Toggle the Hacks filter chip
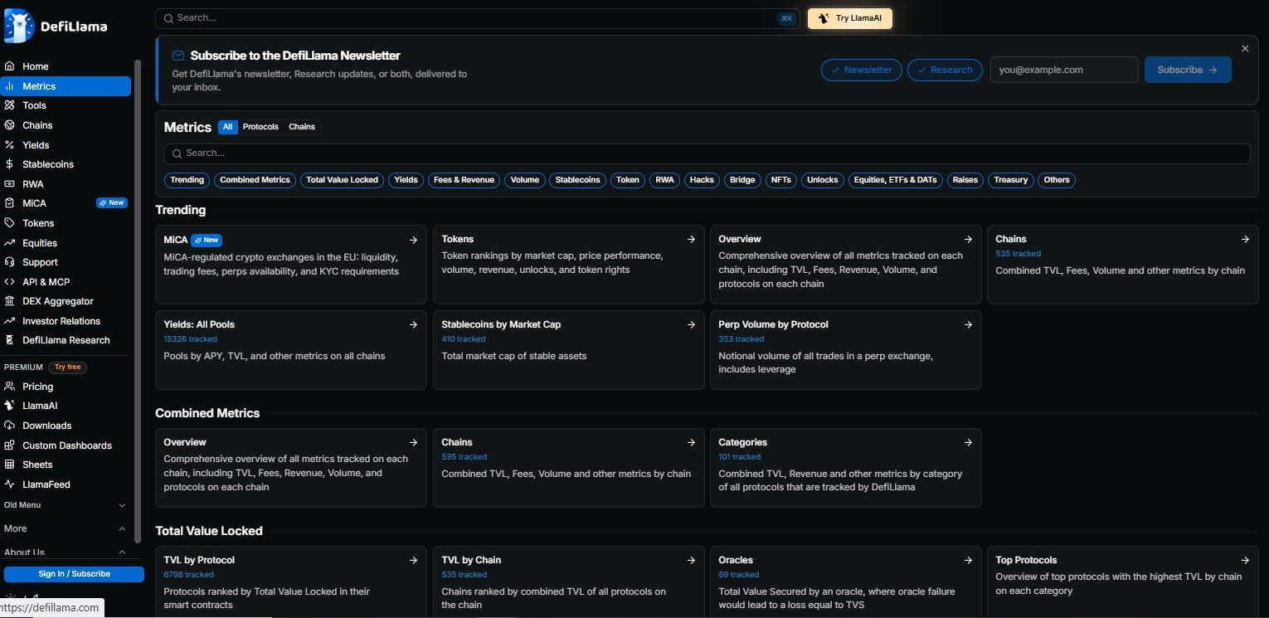Image resolution: width=1269 pixels, height=618 pixels. point(702,180)
